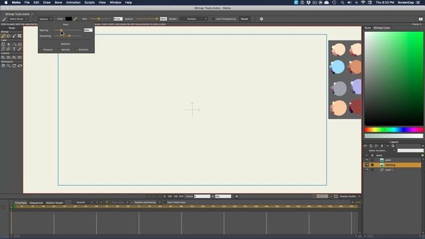Click the current Frame number field
The width and height of the screenshot is (425, 239).
point(202,197)
